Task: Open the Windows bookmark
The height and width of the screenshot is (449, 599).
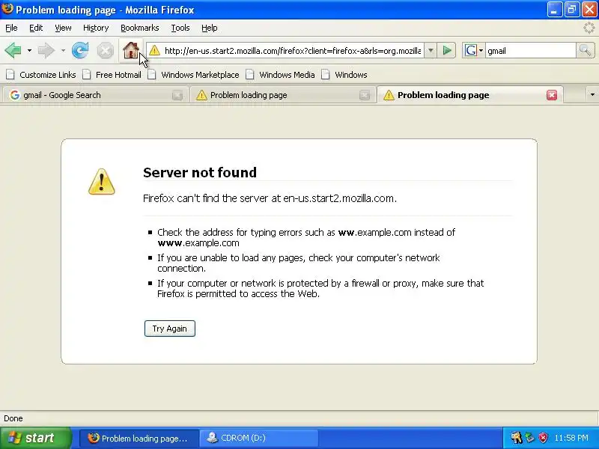Action: click(344, 75)
